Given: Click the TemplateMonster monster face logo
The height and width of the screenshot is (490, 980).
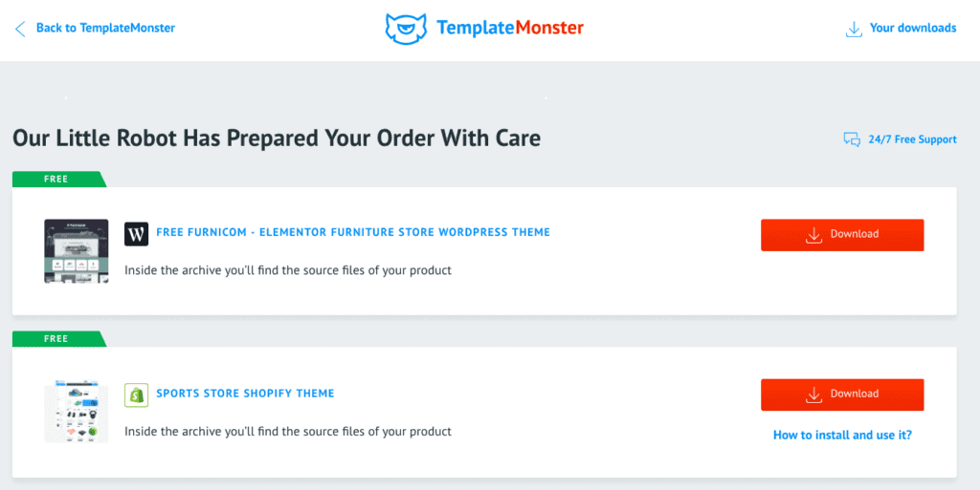Looking at the screenshot, I should (406, 29).
